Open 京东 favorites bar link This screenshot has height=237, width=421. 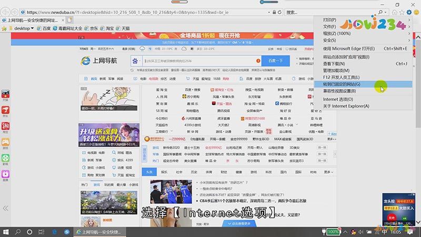click(91, 28)
